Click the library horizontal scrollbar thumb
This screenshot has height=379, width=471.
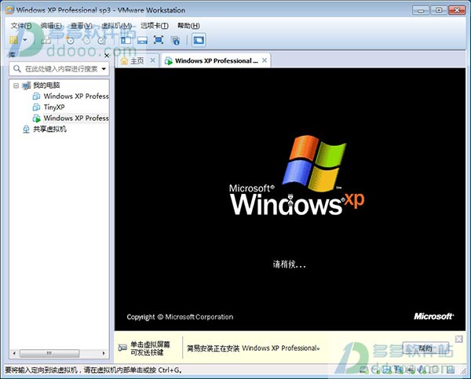(x=49, y=353)
